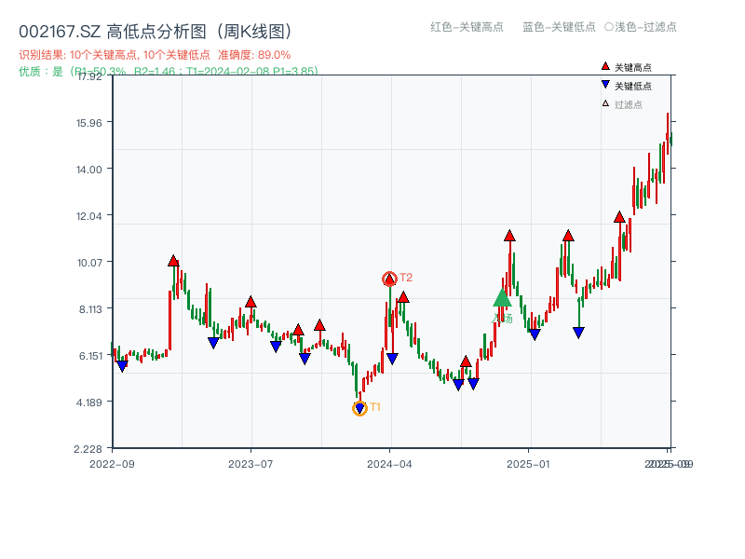The image size is (745, 559).
Task: Click the hollow triangle 过滤点 legend icon
Action: [x=605, y=103]
